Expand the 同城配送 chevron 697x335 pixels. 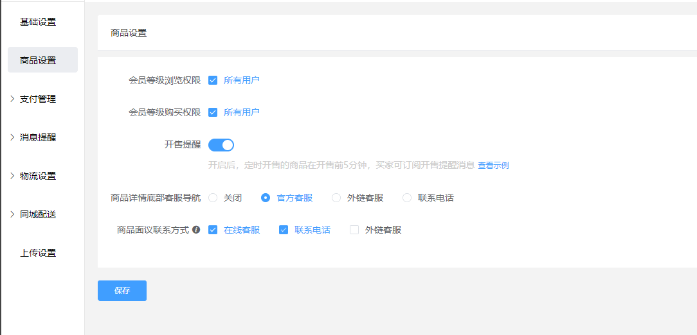pyautogui.click(x=12, y=214)
